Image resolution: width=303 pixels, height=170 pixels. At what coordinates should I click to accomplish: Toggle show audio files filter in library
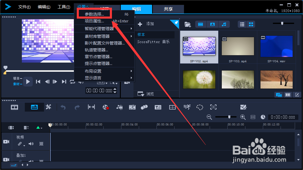coord(224,24)
